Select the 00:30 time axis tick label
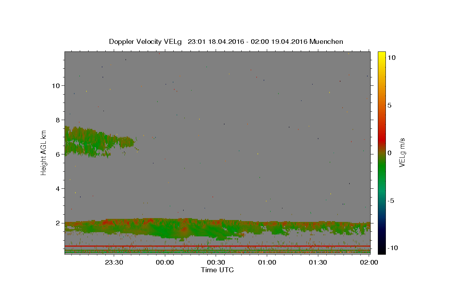The image size is (458, 305). point(216,262)
